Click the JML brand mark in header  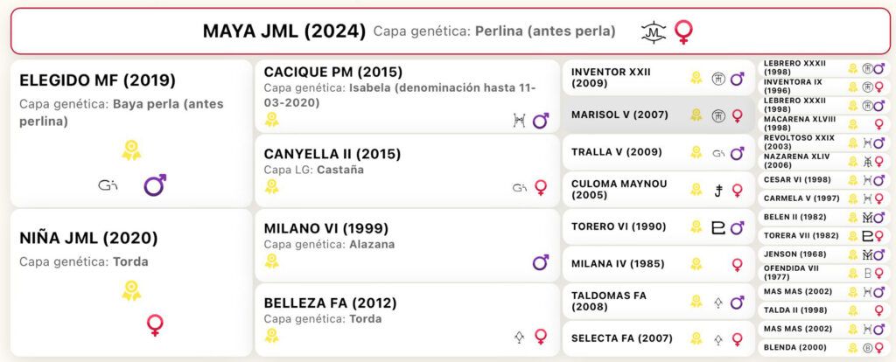click(x=654, y=32)
